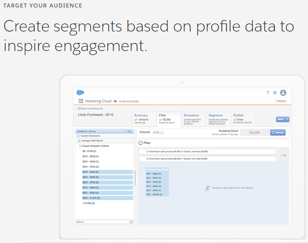Image resolution: width=308 pixels, height=243 pixels.
Task: Open the settings gear icon
Action: tap(275, 92)
